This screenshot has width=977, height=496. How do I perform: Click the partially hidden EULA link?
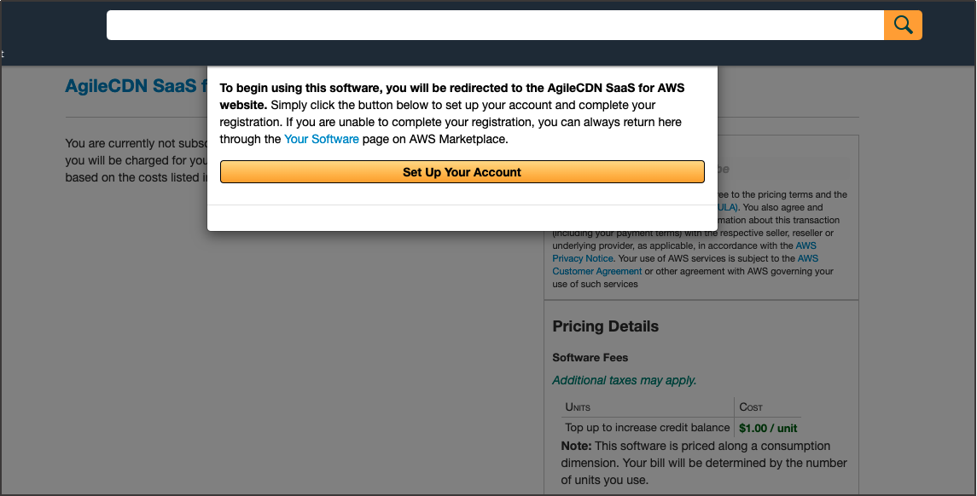click(x=727, y=207)
